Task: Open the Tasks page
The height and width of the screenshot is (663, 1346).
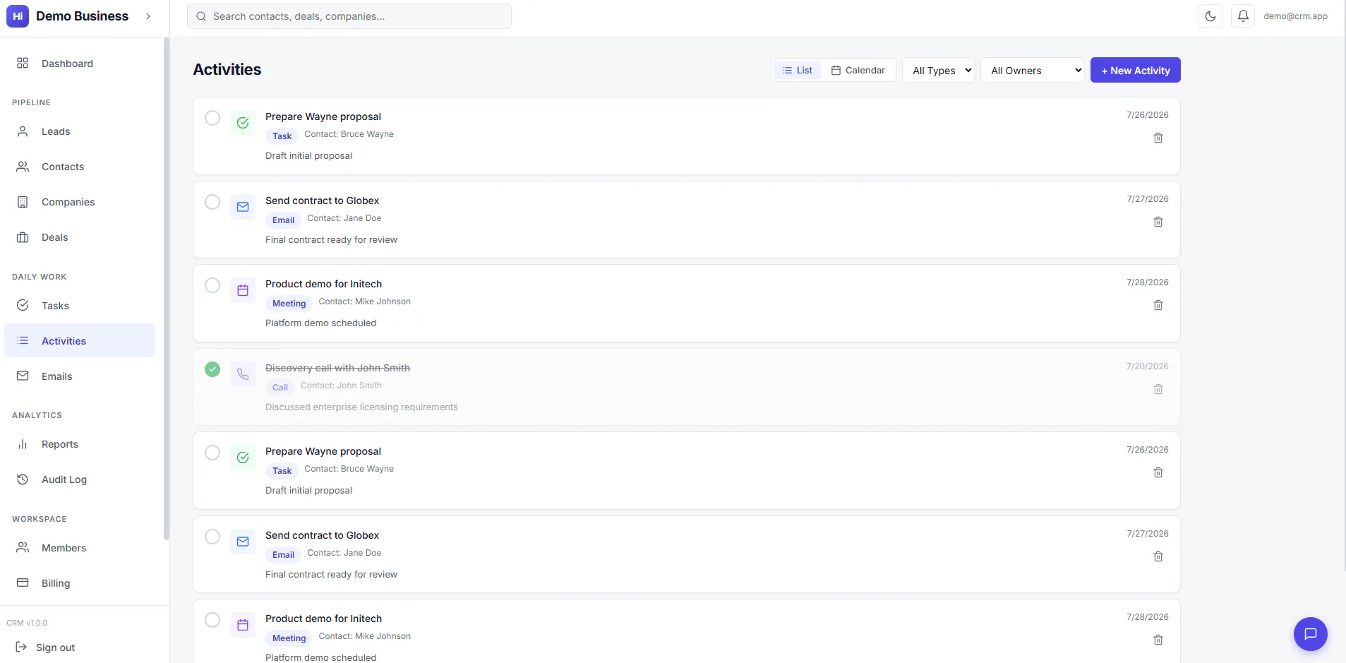Action: [79, 306]
